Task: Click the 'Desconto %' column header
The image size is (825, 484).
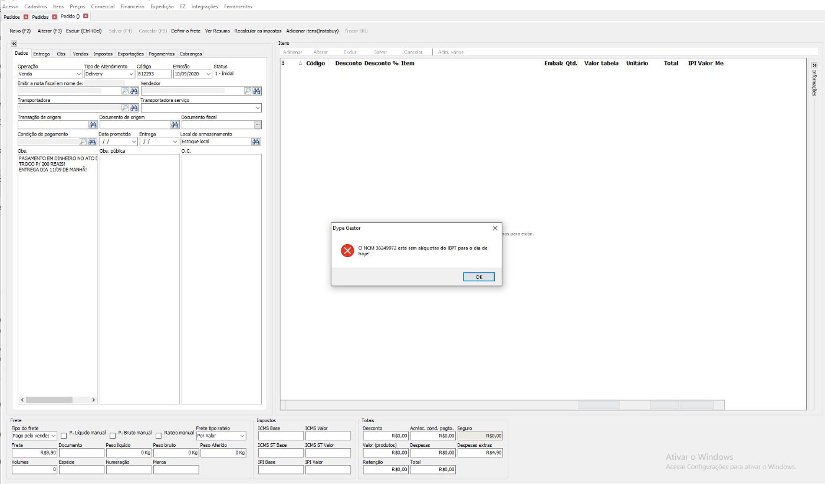Action: (x=382, y=63)
